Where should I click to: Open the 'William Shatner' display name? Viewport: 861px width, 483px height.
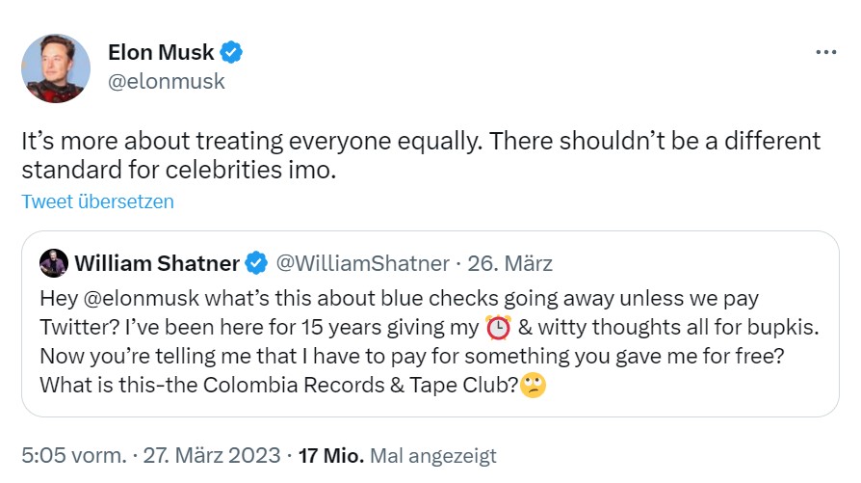click(x=157, y=262)
